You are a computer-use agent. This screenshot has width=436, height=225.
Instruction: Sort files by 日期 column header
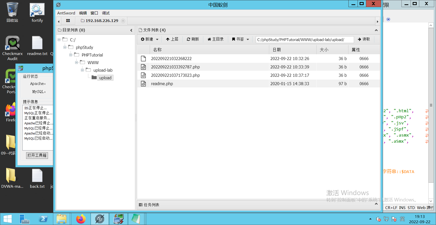coord(277,50)
